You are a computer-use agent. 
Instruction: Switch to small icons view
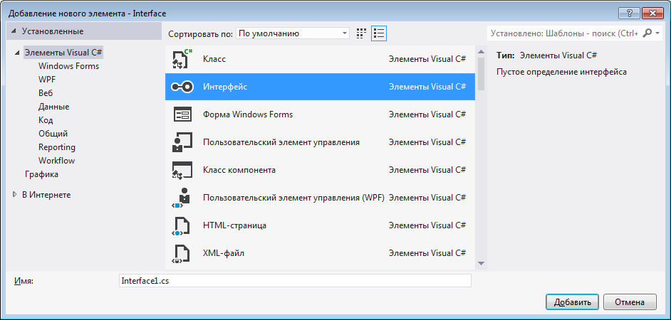click(x=361, y=33)
